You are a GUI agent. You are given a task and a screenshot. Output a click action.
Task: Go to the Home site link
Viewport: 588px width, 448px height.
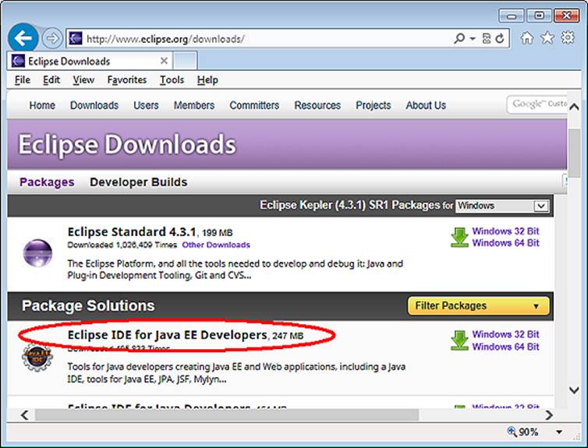pos(42,105)
